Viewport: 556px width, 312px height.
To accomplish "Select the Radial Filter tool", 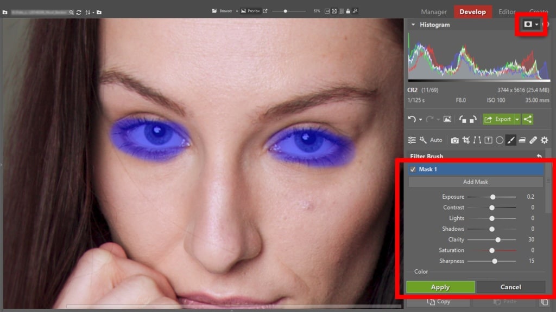I will click(x=499, y=140).
